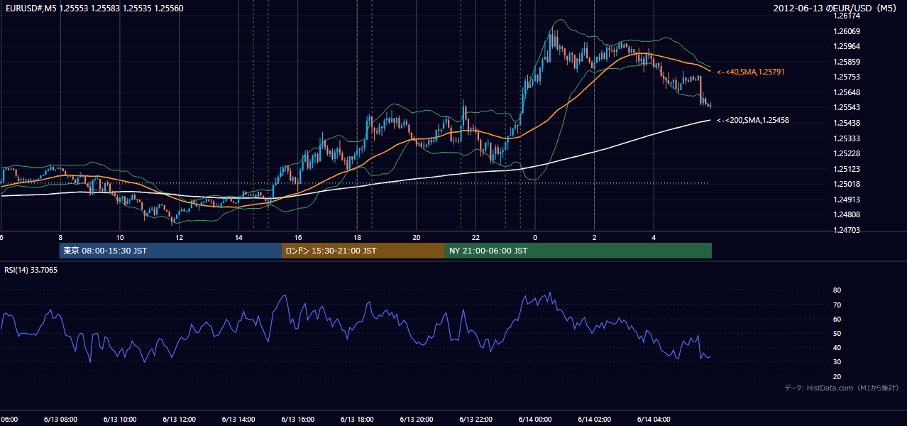907x426 pixels.
Task: Click price axis value 1.24808
Action: click(x=846, y=214)
